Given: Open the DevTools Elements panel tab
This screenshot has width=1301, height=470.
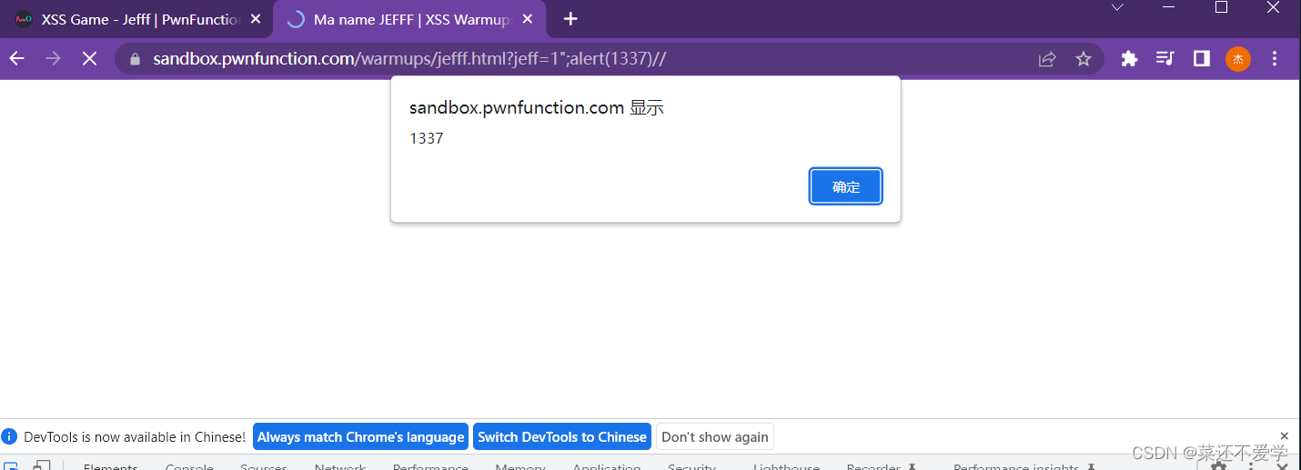Looking at the screenshot, I should click(111, 465).
